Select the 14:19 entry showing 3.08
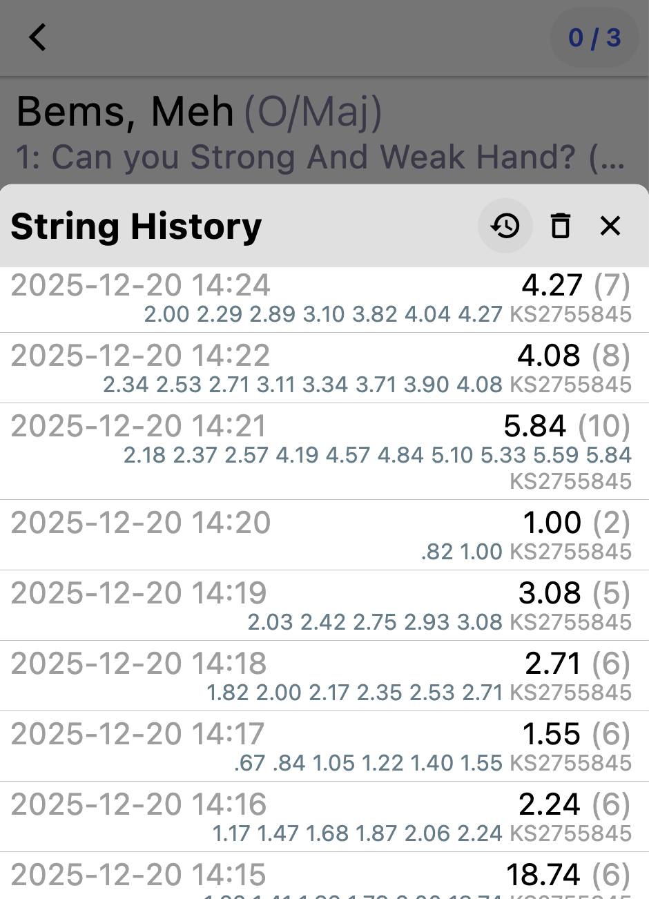Viewport: 649px width, 899px height. click(324, 606)
